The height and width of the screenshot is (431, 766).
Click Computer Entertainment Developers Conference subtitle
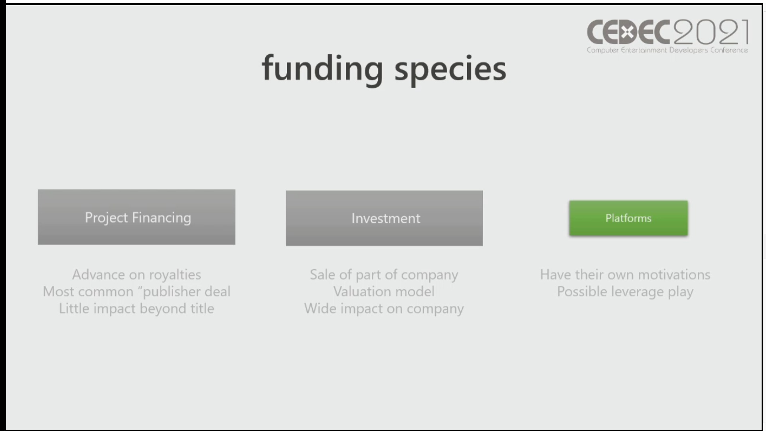[x=667, y=50]
